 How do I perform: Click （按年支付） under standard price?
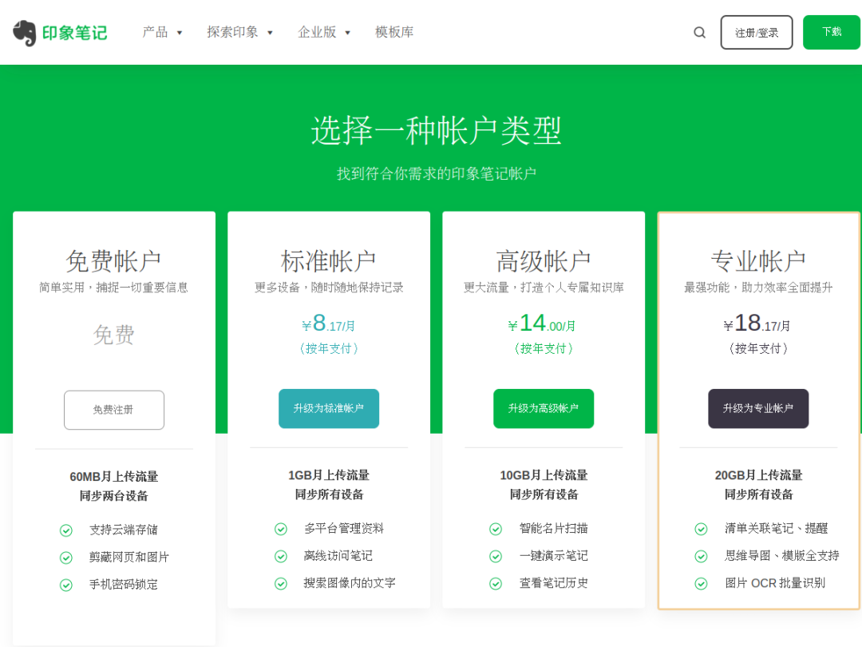[329, 349]
